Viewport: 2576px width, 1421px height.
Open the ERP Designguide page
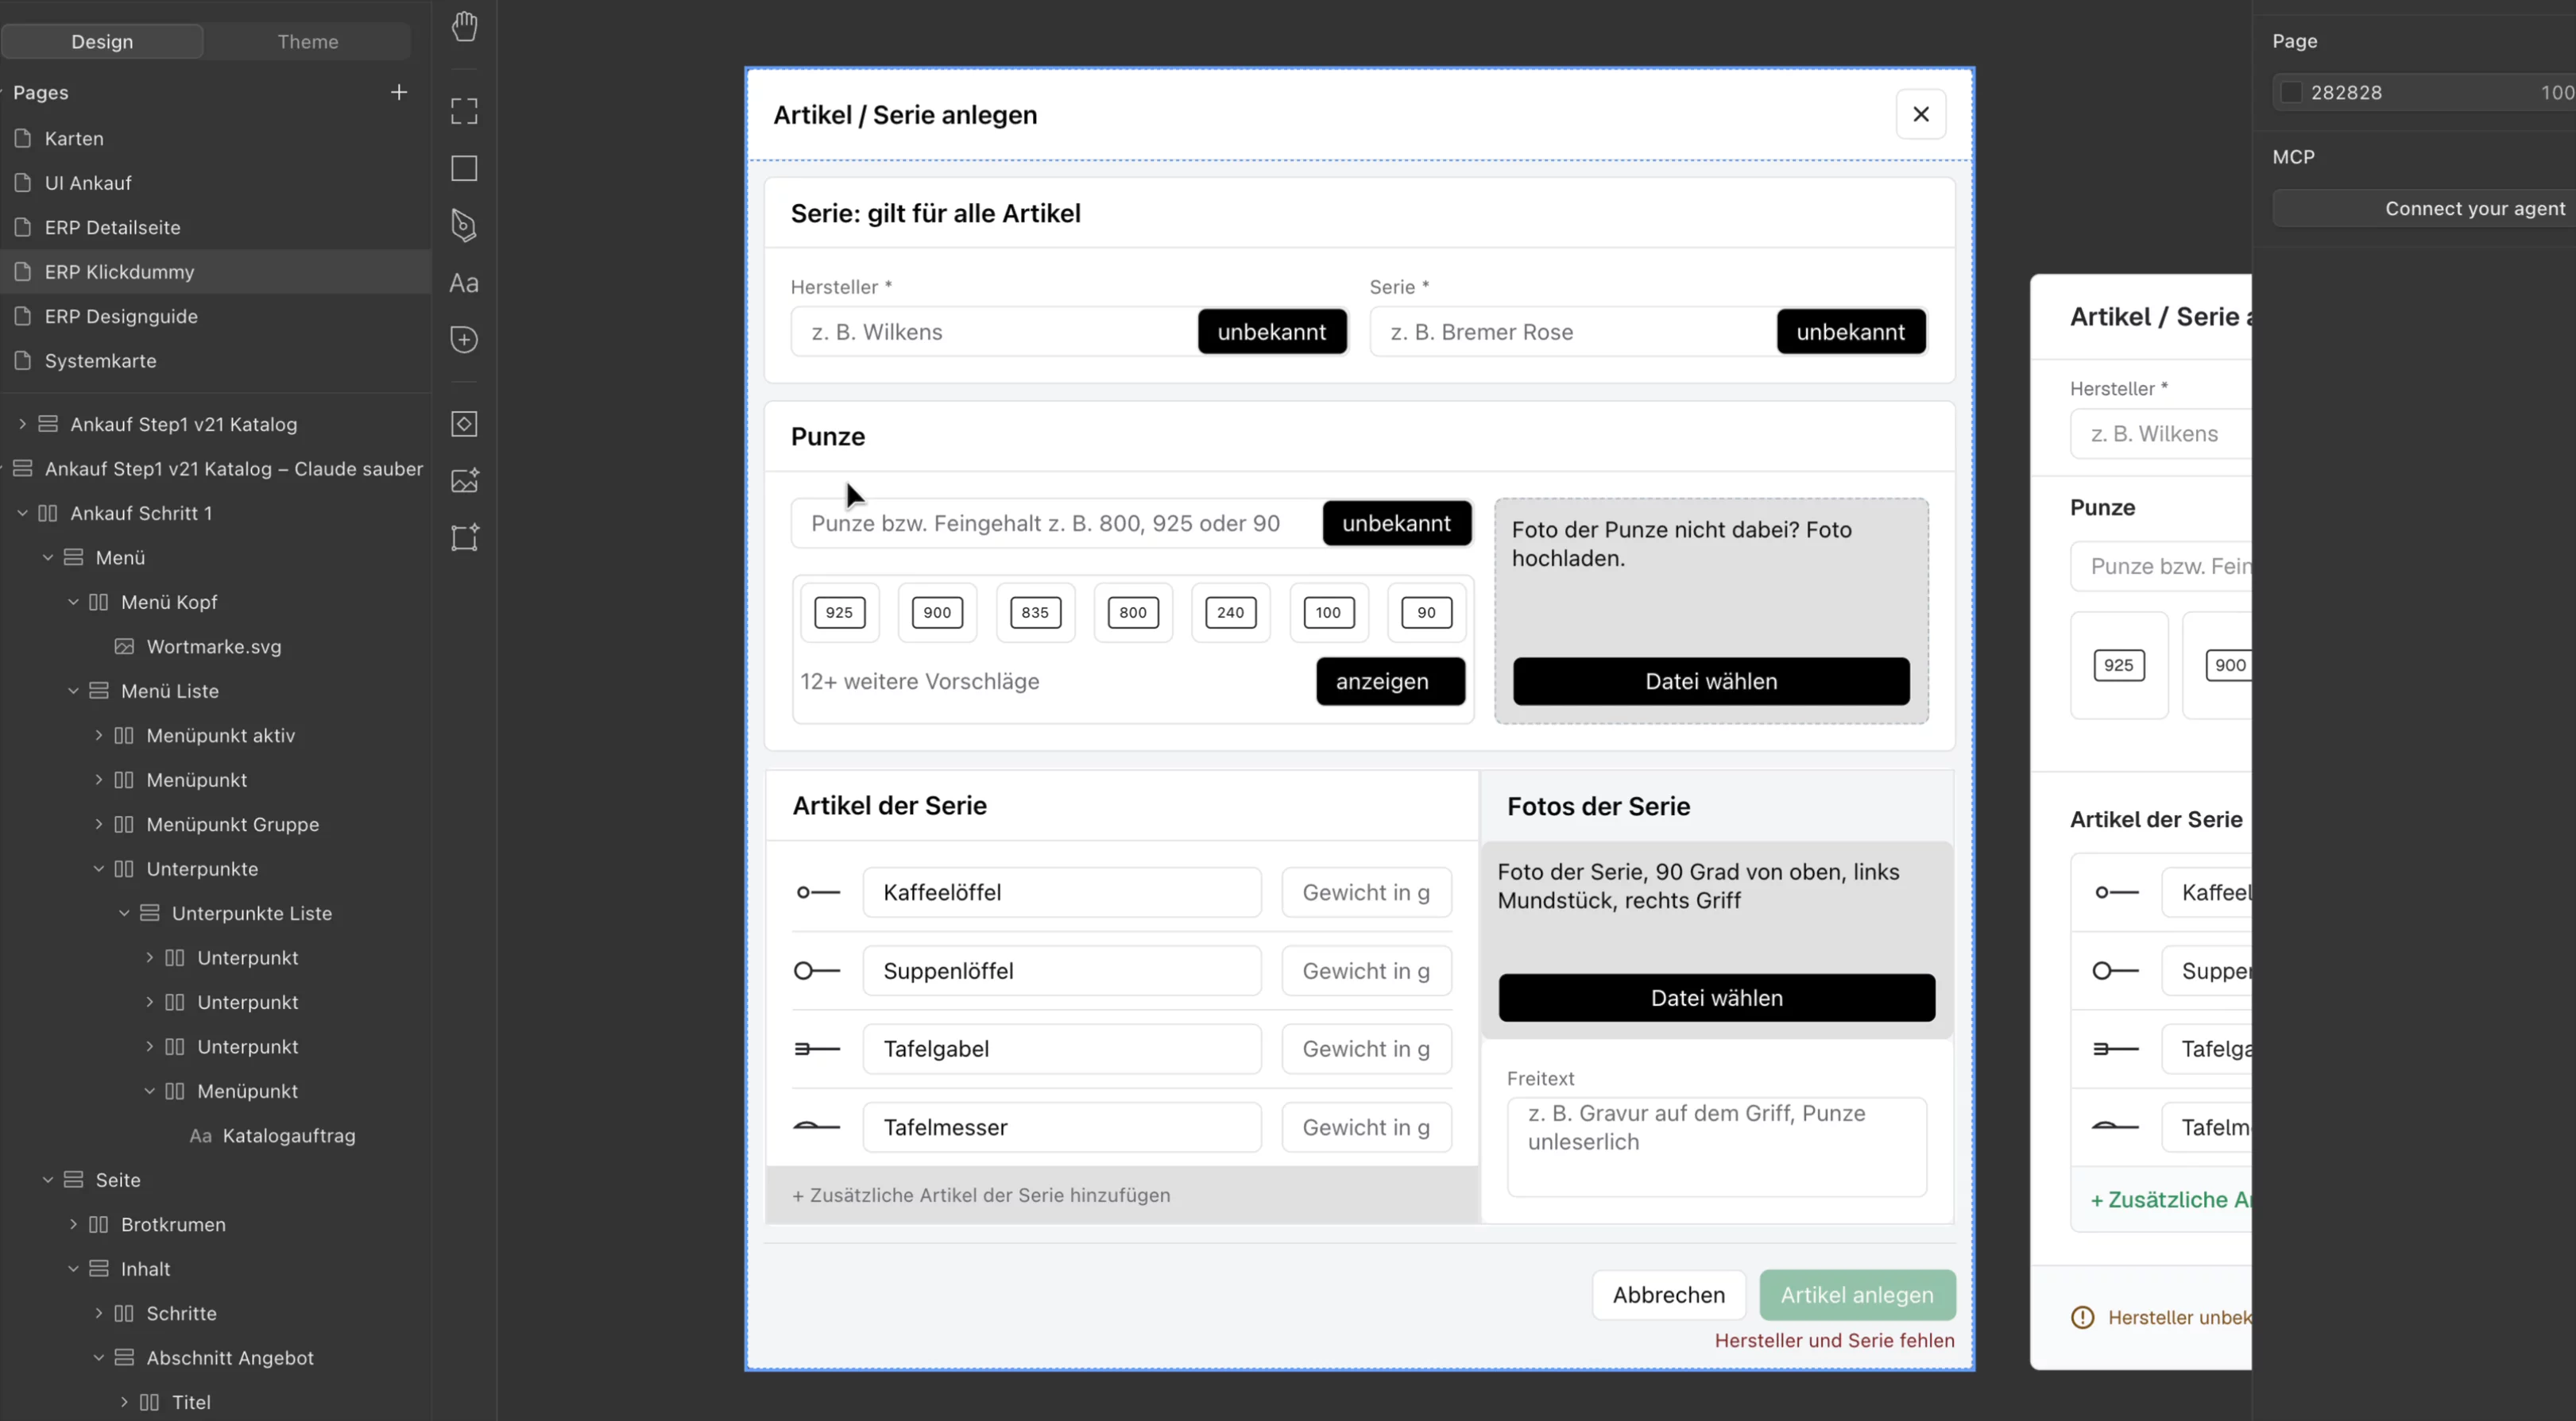tap(121, 316)
